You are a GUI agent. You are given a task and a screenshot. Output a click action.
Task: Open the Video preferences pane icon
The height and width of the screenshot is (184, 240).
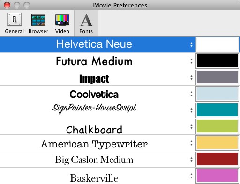[62, 20]
